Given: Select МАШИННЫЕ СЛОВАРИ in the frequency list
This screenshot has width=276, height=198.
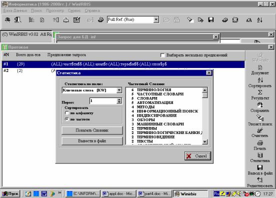Looking at the screenshot, I should (x=160, y=124).
